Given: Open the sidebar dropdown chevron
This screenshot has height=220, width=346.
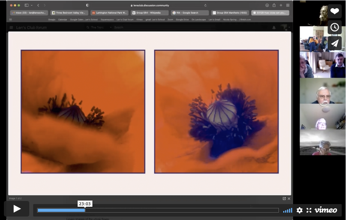Looking at the screenshot, I should point(32,5).
